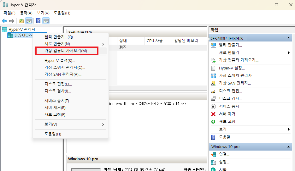
Task: Expand 새로 만들기(N) submenu arrow in context menu
Action: (103, 44)
